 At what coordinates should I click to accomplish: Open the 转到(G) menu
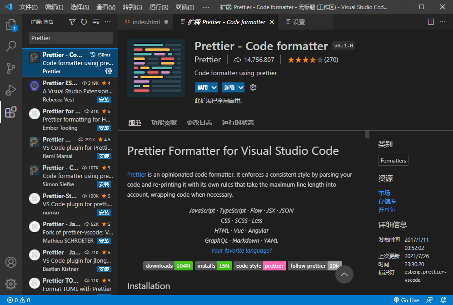132,7
